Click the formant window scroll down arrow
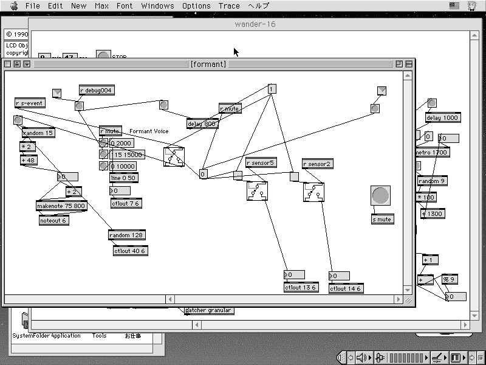The width and height of the screenshot is (486, 365). pyautogui.click(x=408, y=290)
